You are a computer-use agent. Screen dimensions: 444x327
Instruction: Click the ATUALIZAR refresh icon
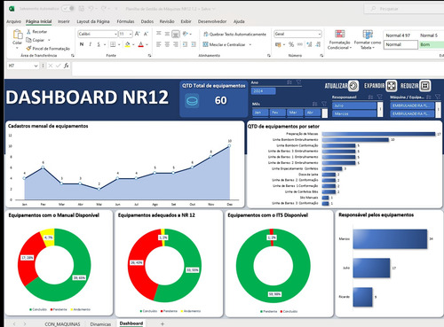353,86
